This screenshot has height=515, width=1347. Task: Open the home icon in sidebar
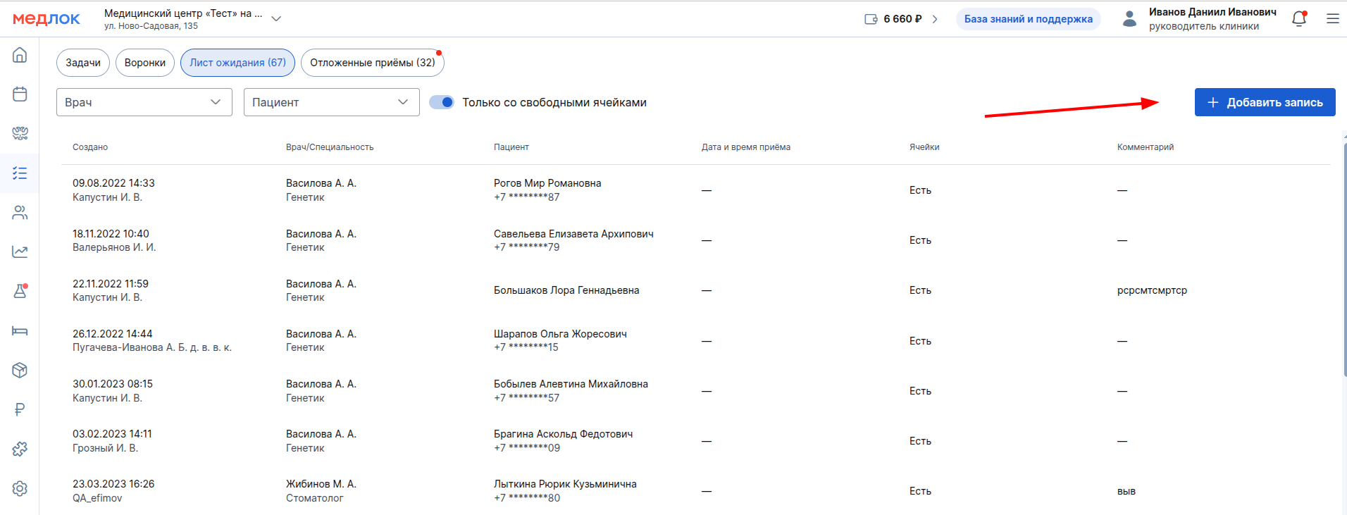pyautogui.click(x=20, y=55)
